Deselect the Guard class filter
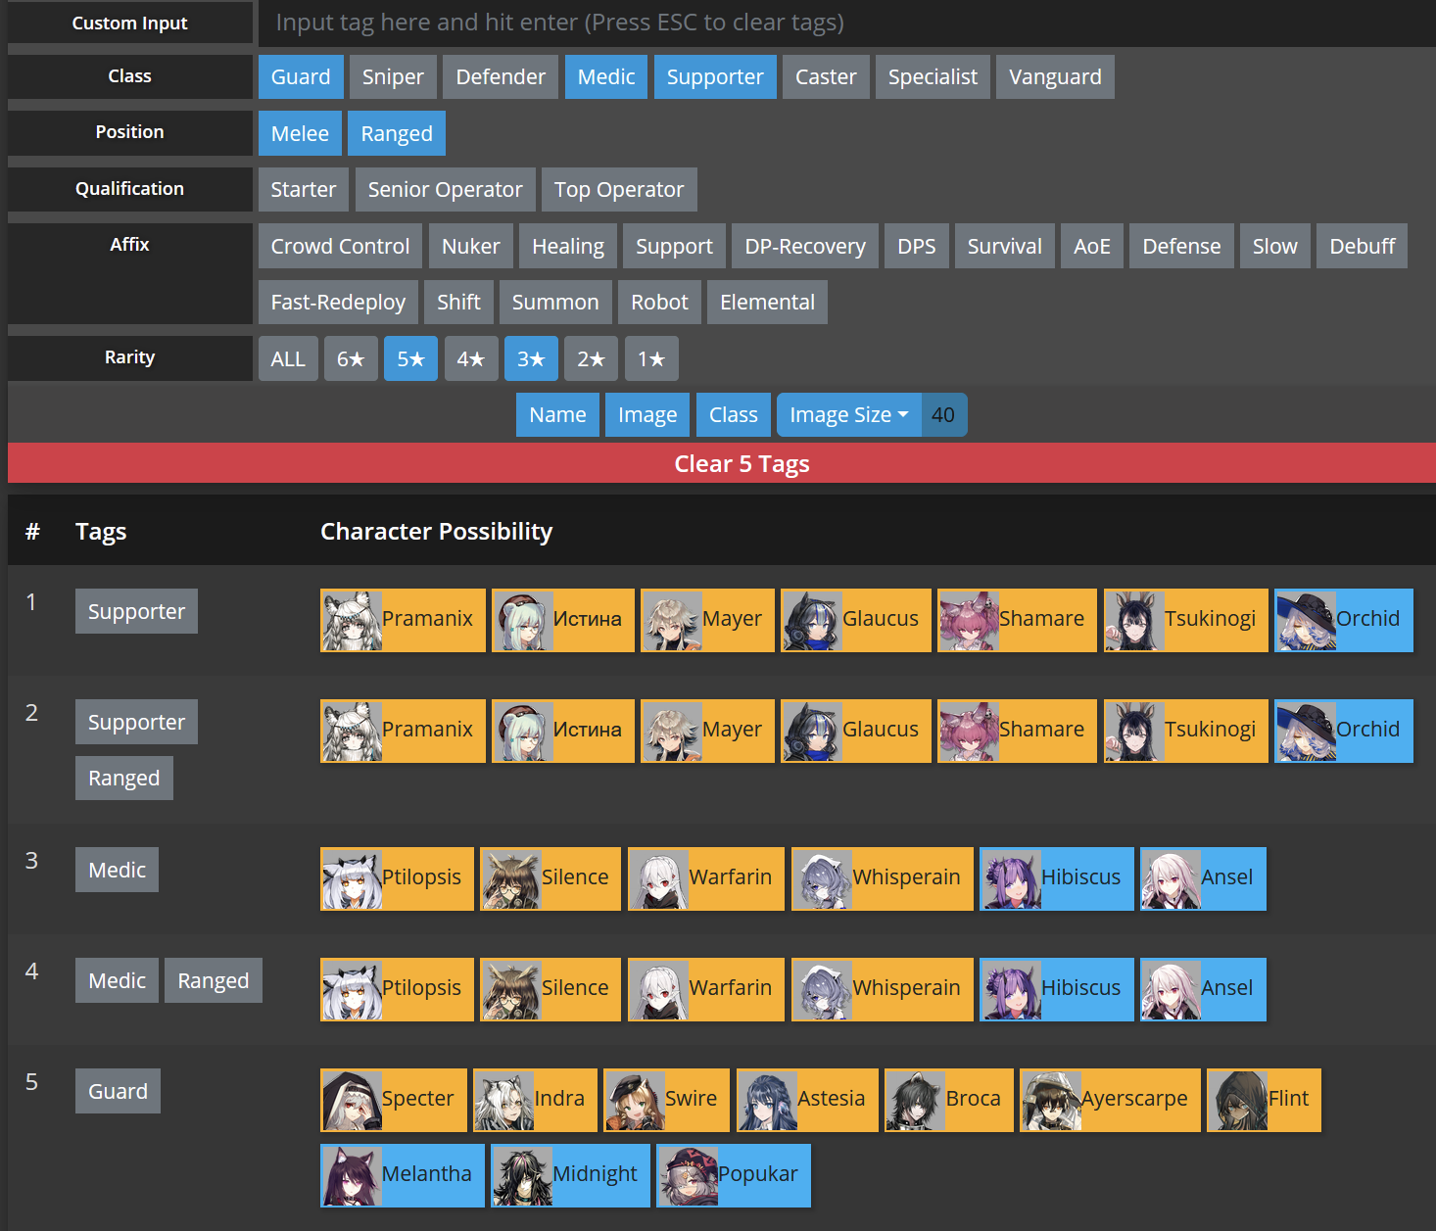This screenshot has height=1231, width=1436. click(x=301, y=76)
